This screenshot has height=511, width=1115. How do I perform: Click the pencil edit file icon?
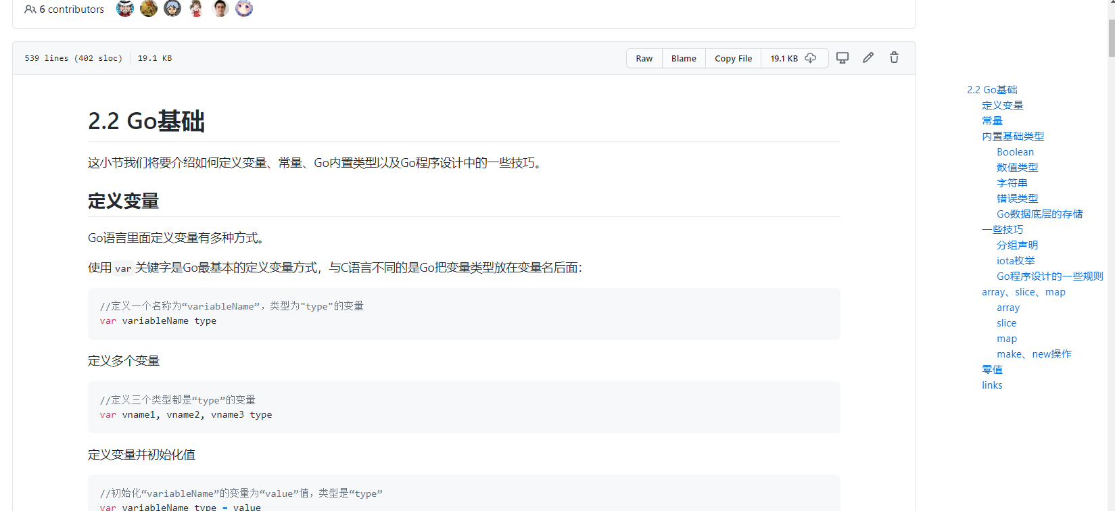coord(868,58)
